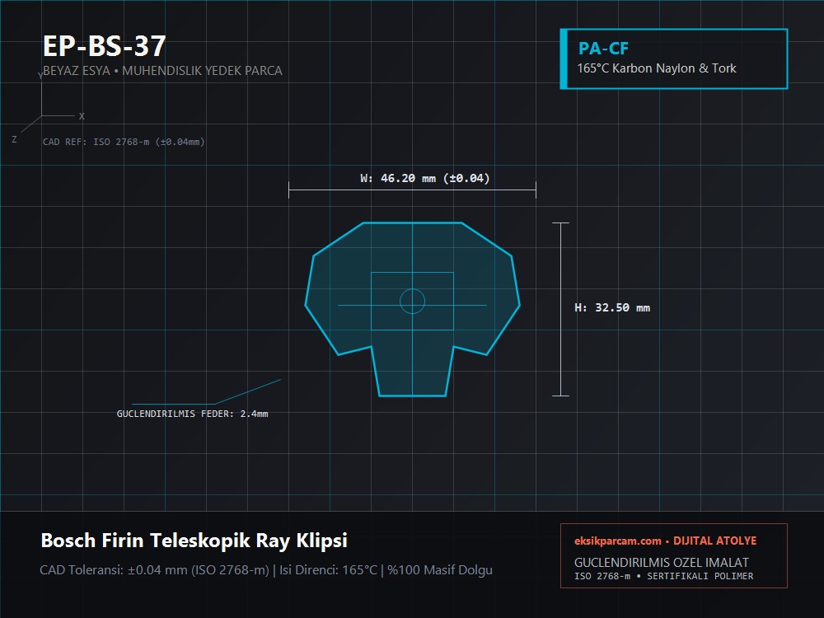
Task: Click the small circle at part center
Action: click(x=412, y=301)
